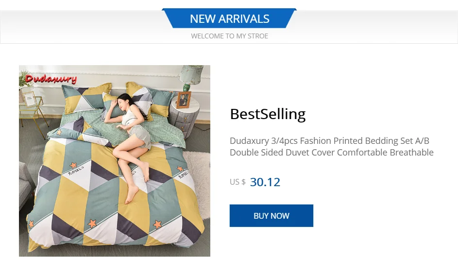Click the 'Double Sided Duvet Cover' title line
Viewport: 458px width, 279px height.
(x=331, y=153)
